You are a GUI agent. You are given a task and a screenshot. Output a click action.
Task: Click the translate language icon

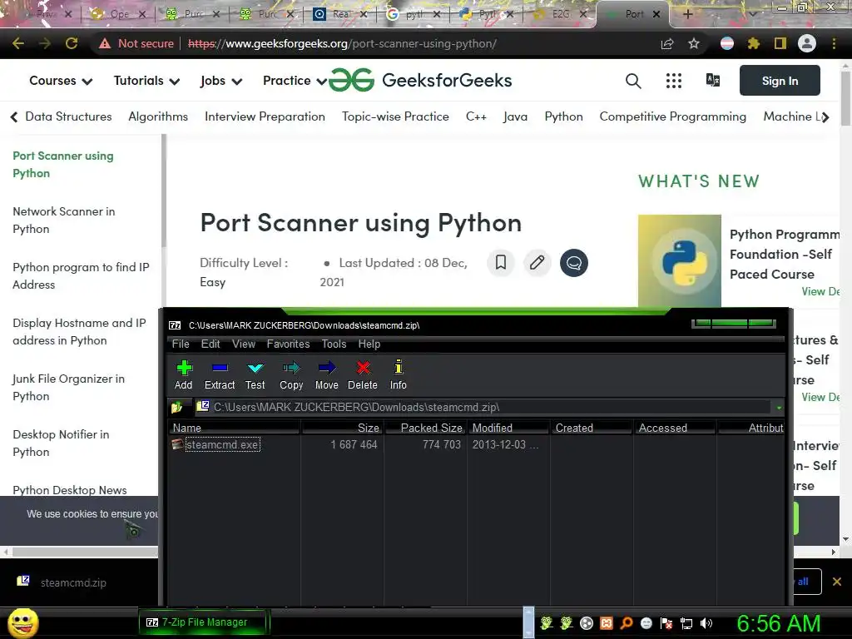click(713, 81)
